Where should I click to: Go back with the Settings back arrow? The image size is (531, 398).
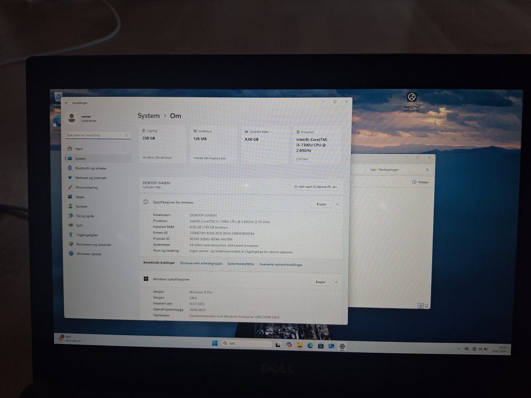[x=66, y=103]
